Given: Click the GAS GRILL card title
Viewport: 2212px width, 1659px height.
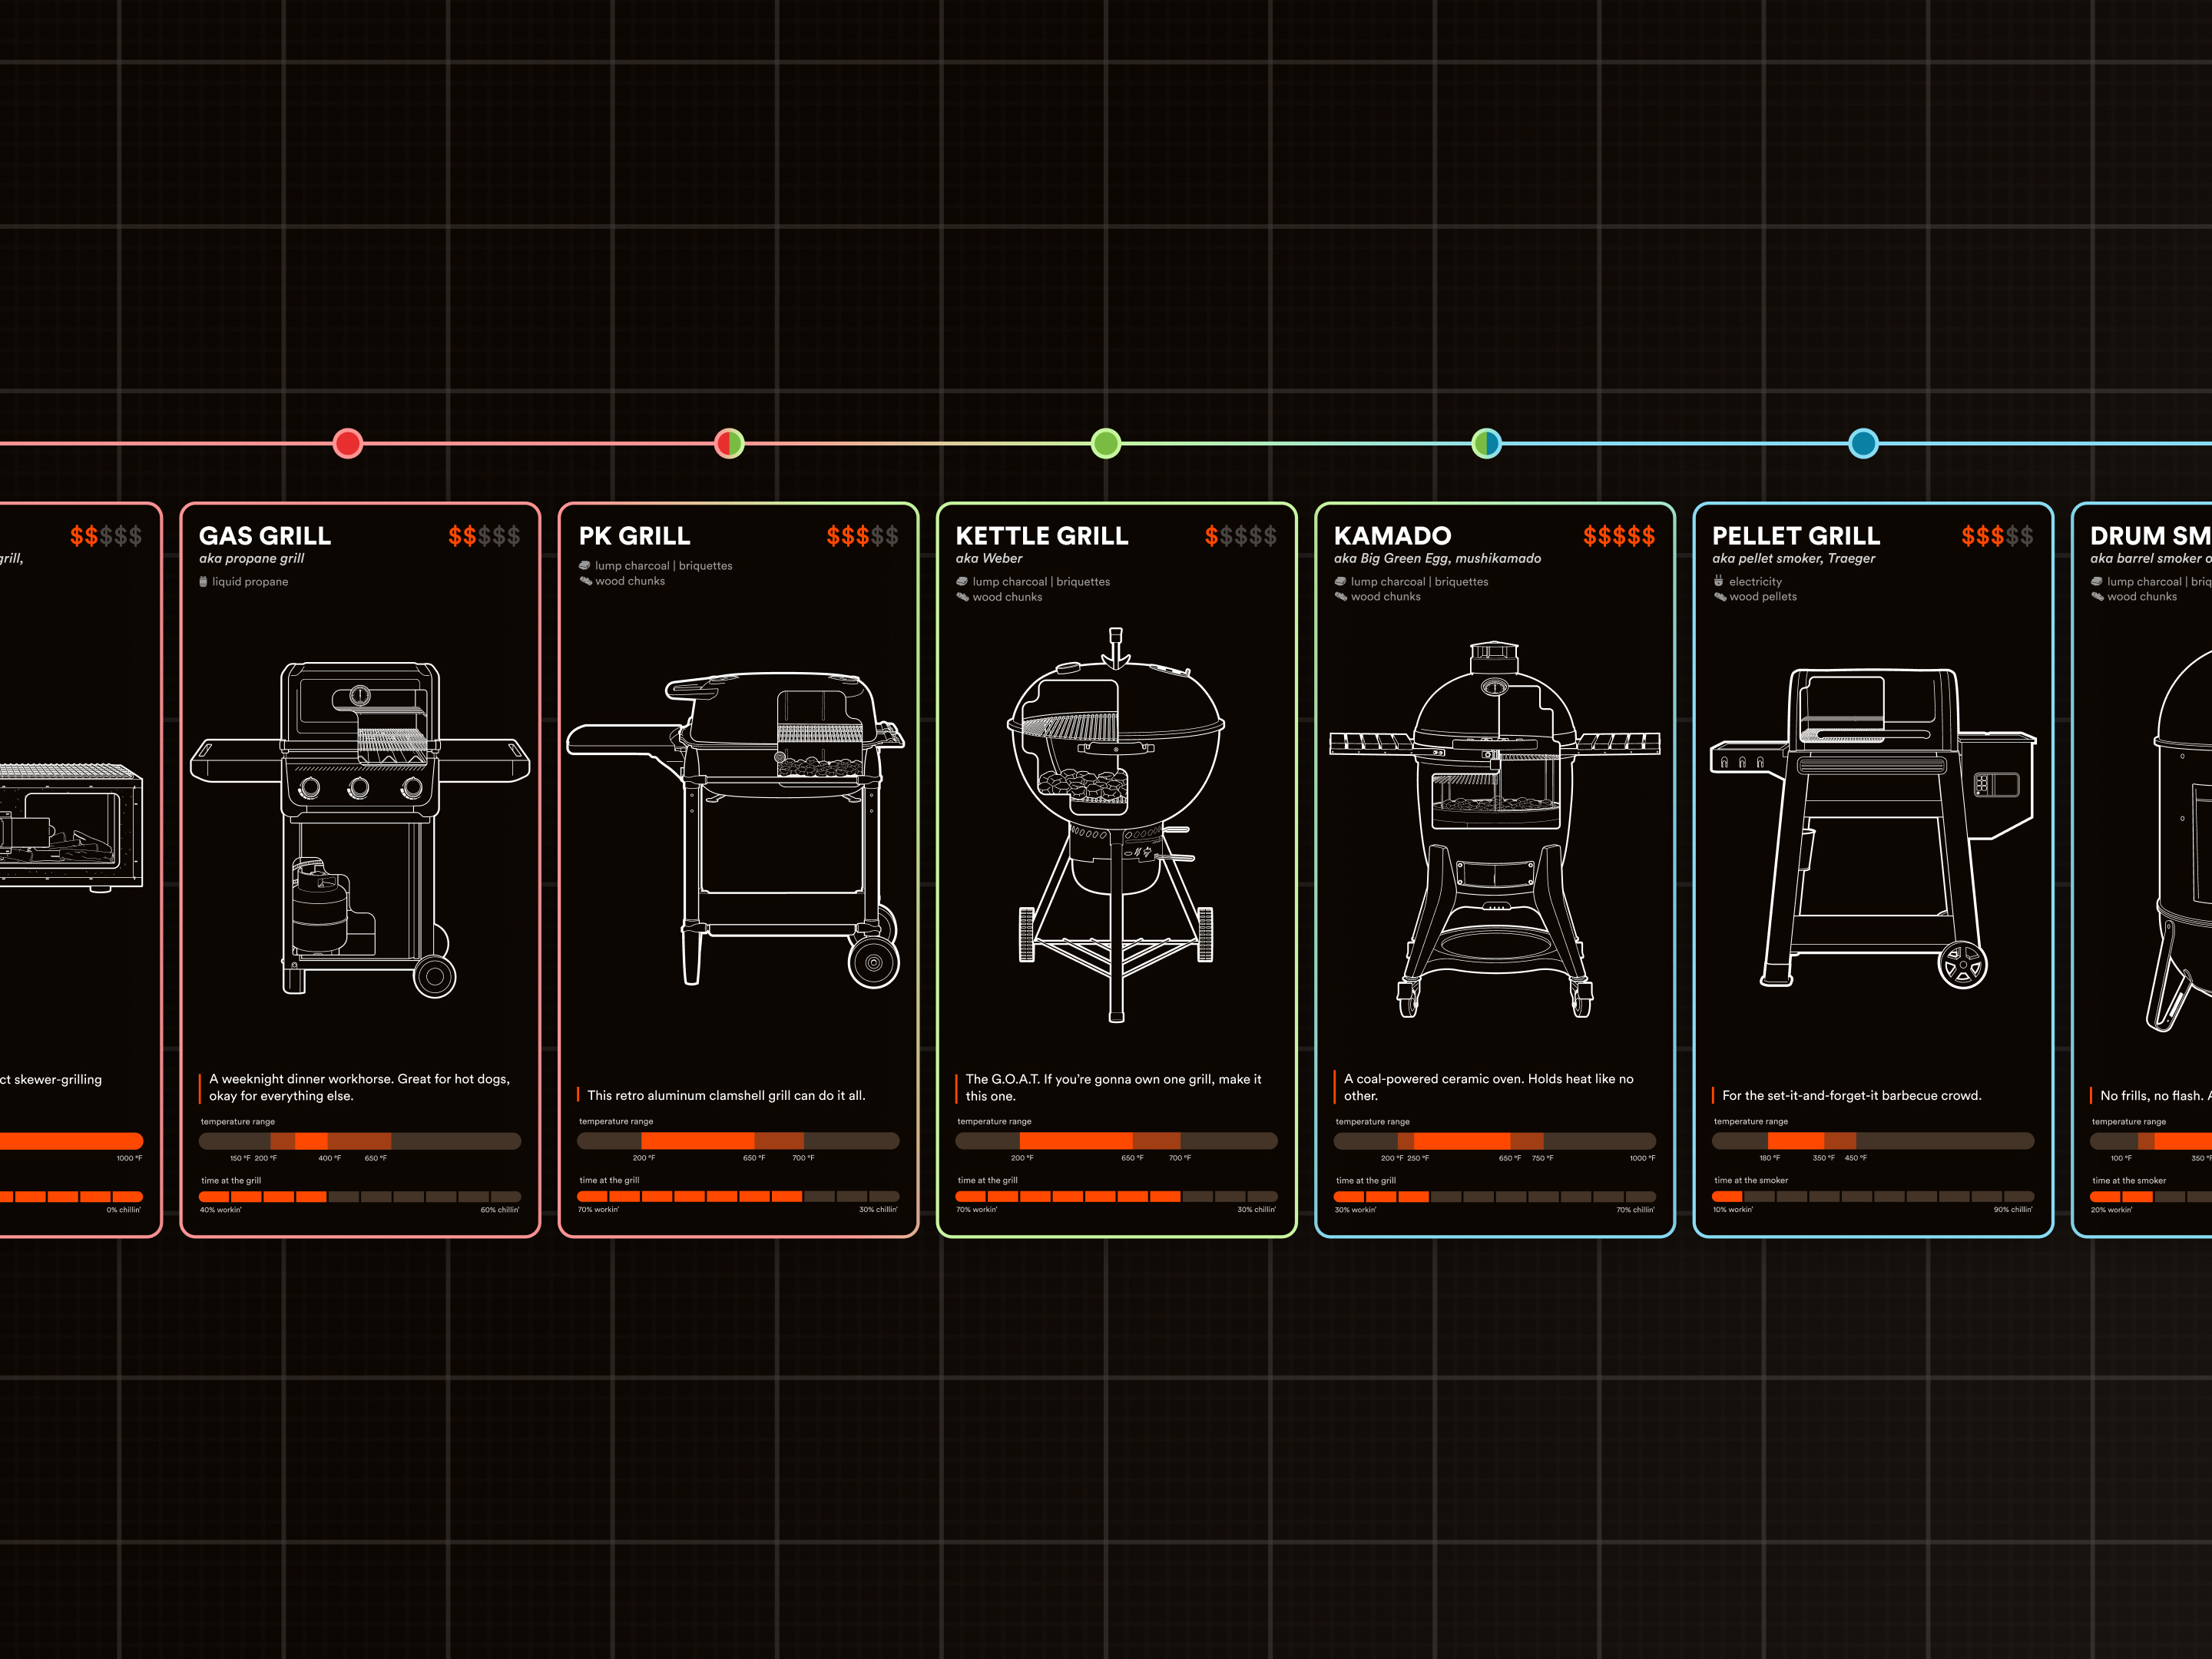Looking at the screenshot, I should (265, 536).
